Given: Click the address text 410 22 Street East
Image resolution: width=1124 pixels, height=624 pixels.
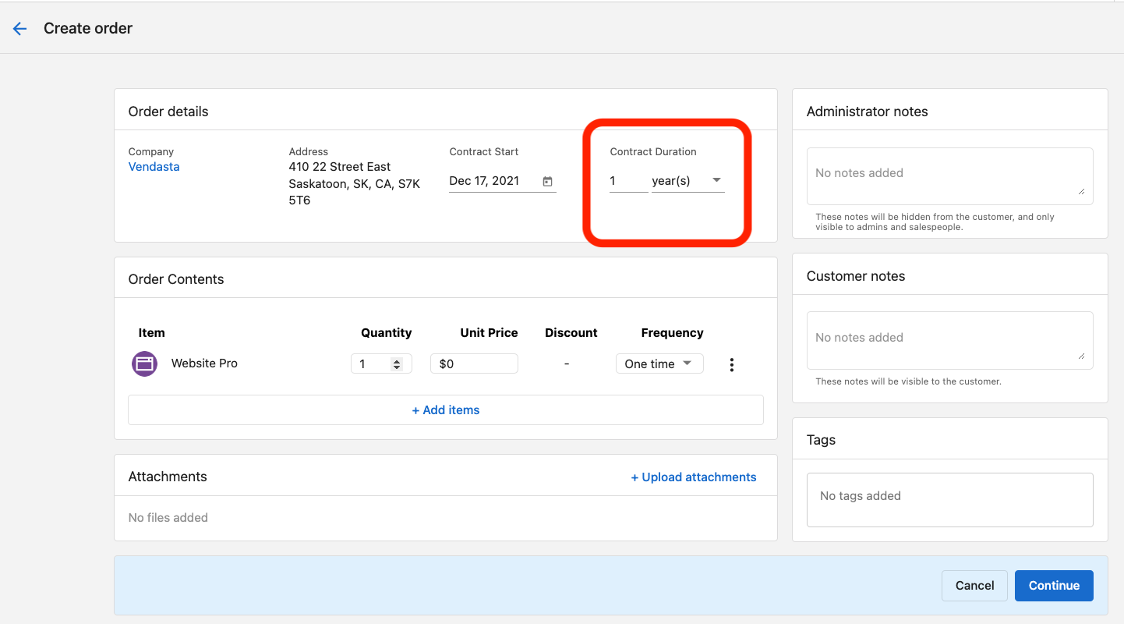Looking at the screenshot, I should click(340, 167).
